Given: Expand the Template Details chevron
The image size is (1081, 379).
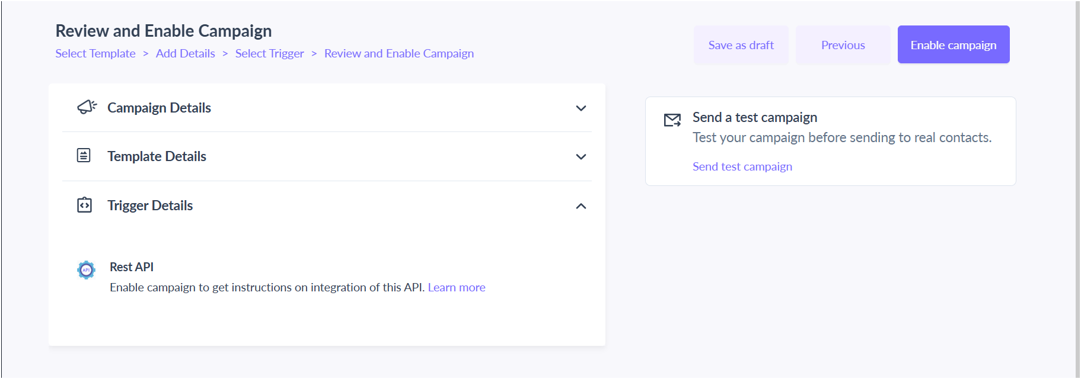Looking at the screenshot, I should [x=581, y=157].
